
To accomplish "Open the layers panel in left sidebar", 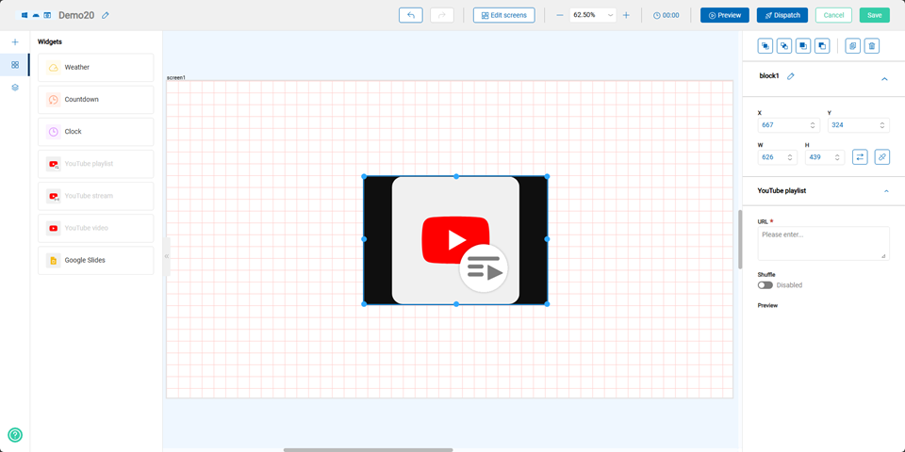I will [15, 88].
